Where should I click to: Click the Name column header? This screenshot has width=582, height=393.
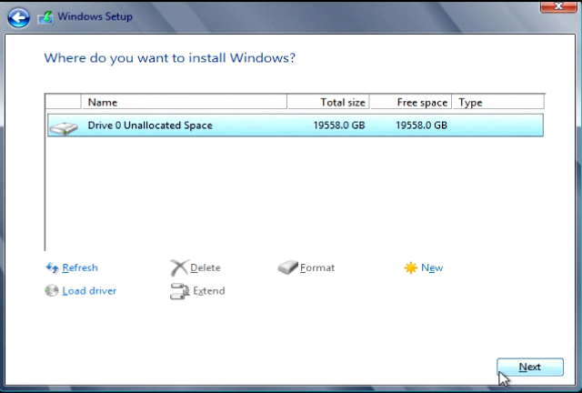coord(184,102)
